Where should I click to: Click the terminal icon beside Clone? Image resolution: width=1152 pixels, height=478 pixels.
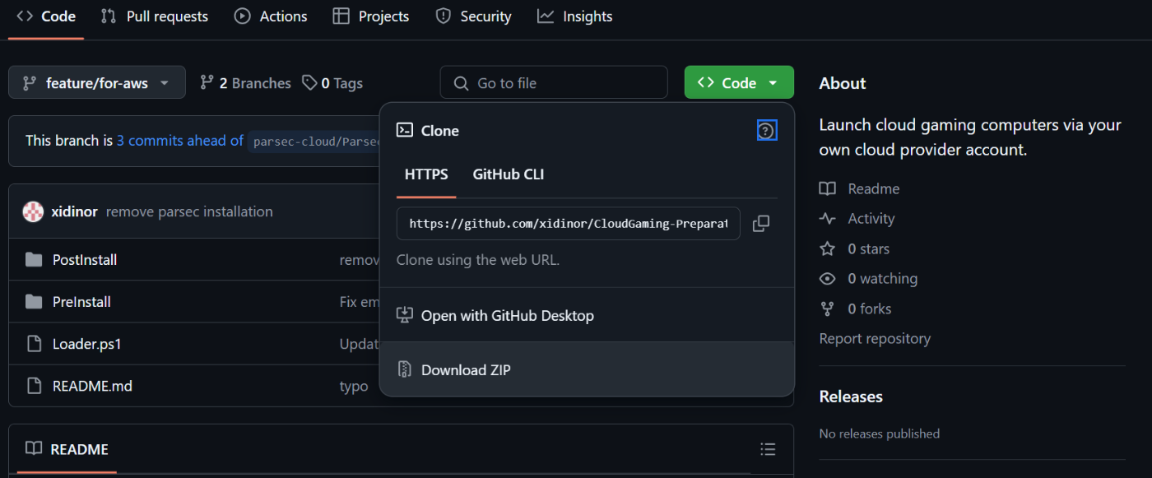tap(404, 130)
